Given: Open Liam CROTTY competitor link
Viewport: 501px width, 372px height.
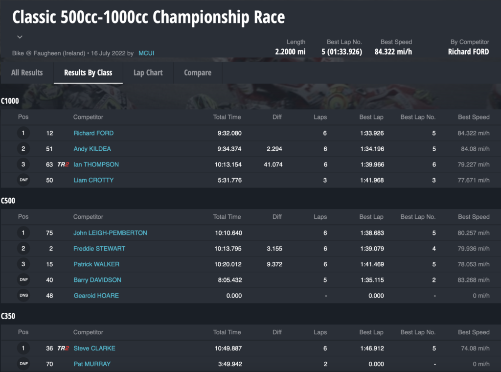Looking at the screenshot, I should click(93, 180).
